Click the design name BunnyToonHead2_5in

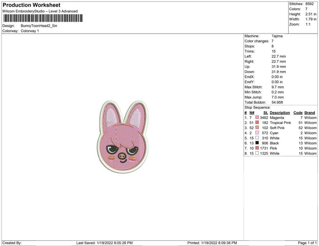[x=39, y=26]
